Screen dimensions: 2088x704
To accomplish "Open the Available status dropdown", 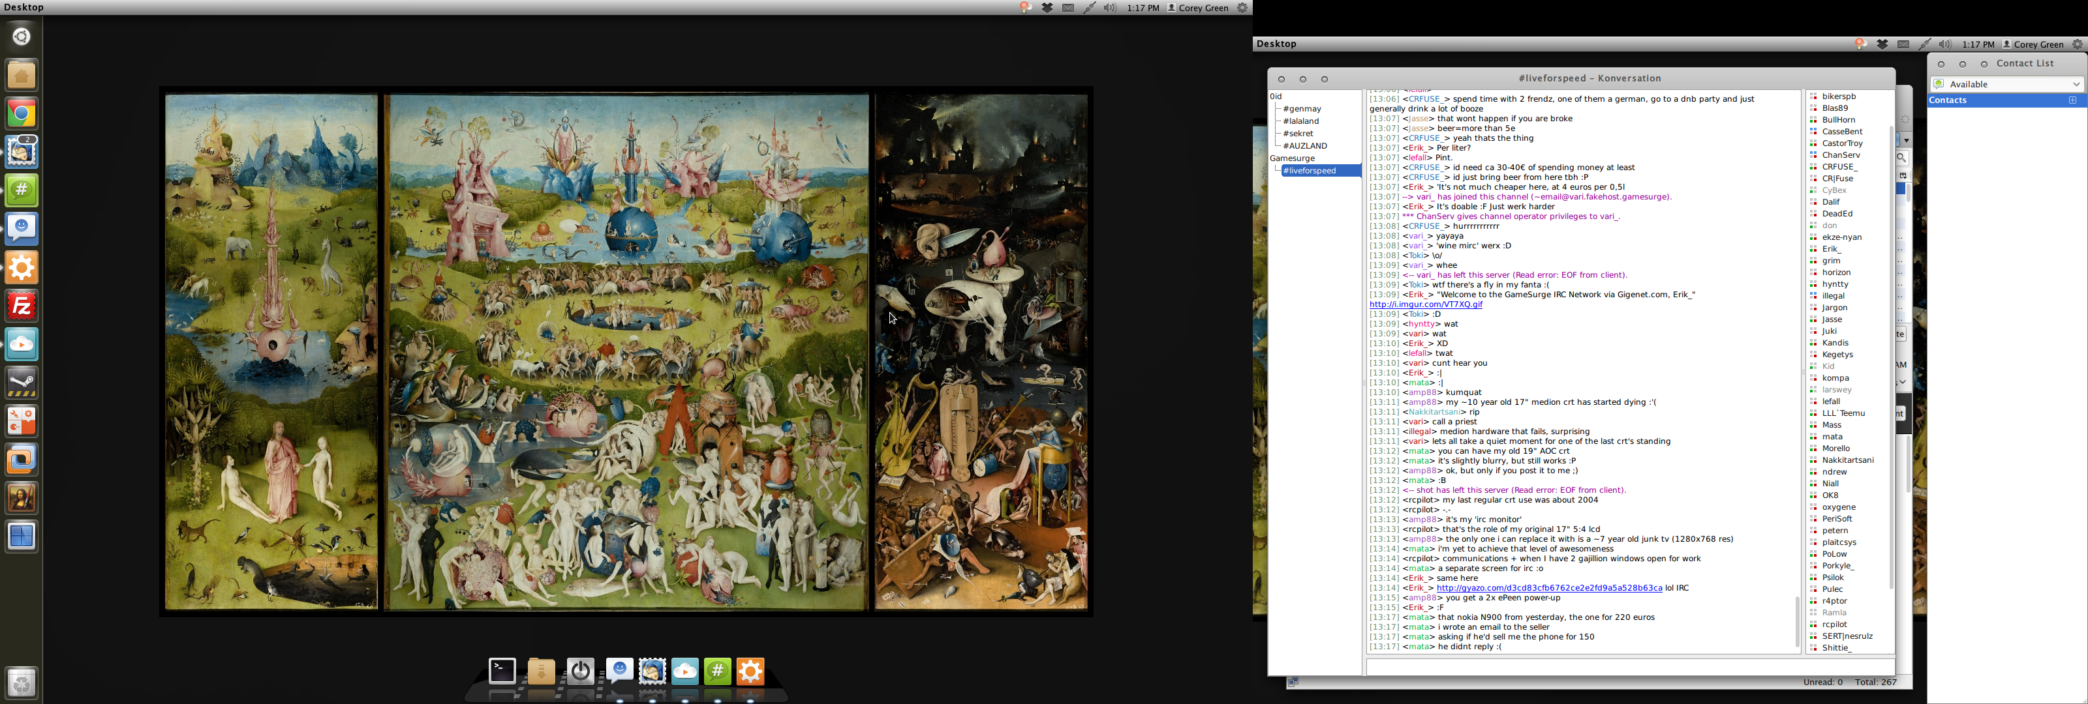I will 2006,84.
